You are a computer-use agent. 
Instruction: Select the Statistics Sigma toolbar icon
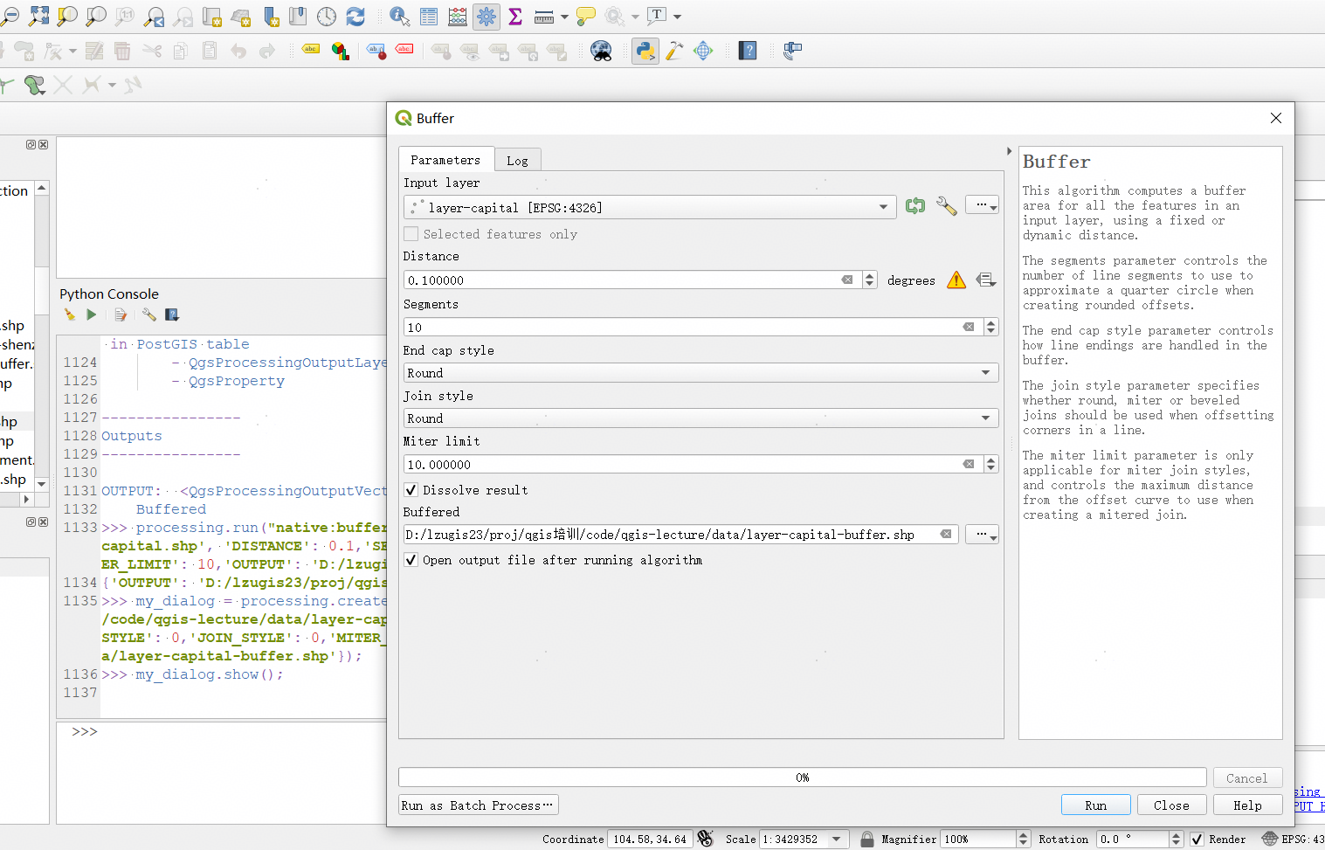click(x=515, y=16)
